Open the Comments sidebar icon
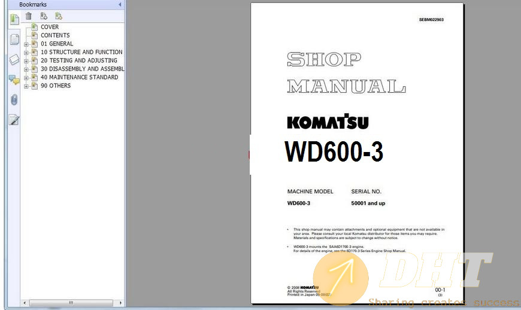This screenshot has height=310, width=521. pos(14,80)
